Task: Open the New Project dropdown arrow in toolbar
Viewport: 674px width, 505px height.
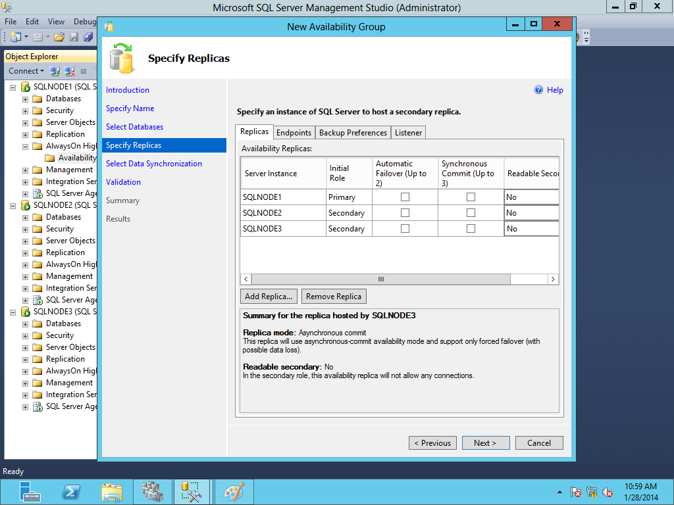Action: pyautogui.click(x=26, y=37)
